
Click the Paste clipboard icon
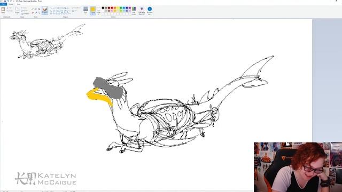[x=3, y=9]
